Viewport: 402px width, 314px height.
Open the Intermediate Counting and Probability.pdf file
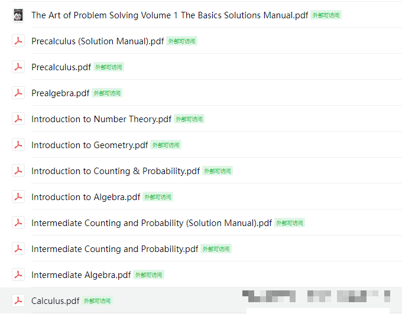point(115,249)
